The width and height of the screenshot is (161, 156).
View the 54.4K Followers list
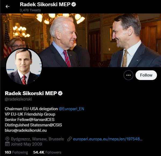[47, 152]
